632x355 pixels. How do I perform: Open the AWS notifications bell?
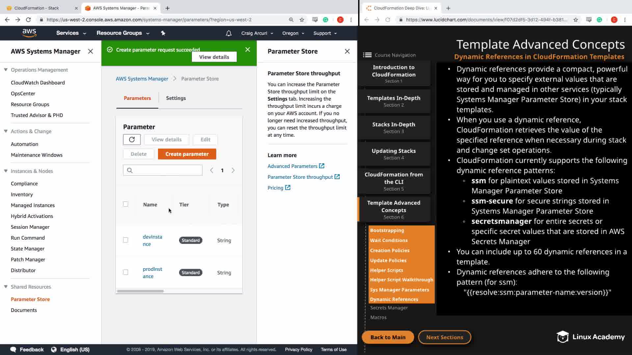228,33
